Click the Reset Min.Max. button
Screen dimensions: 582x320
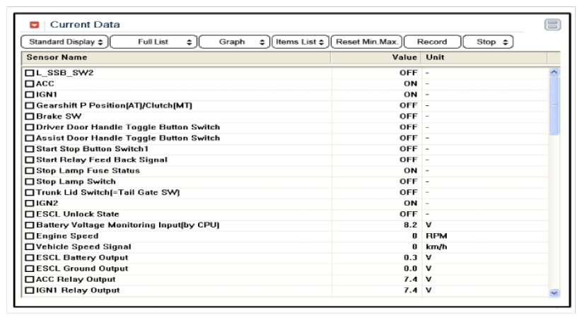click(367, 42)
